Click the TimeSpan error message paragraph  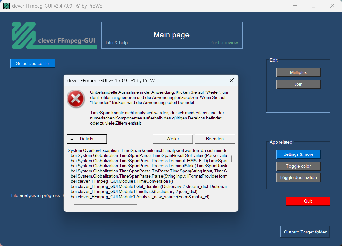[x=157, y=118]
